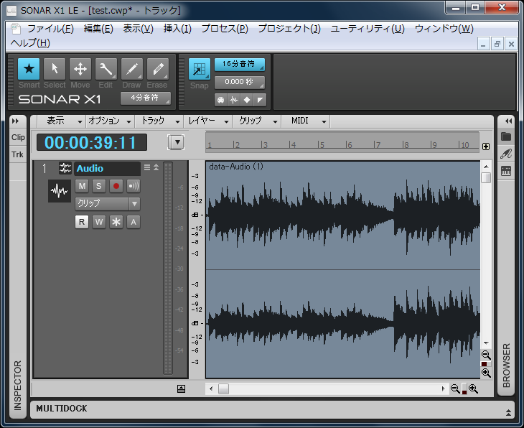524x428 pixels.
Task: Collapse the Audio track strip arrow
Action: [x=156, y=167]
